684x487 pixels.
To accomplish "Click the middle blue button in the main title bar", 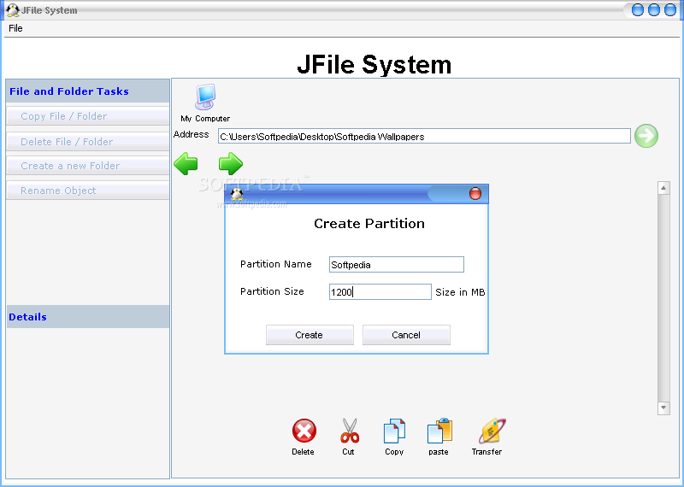I will click(x=654, y=10).
